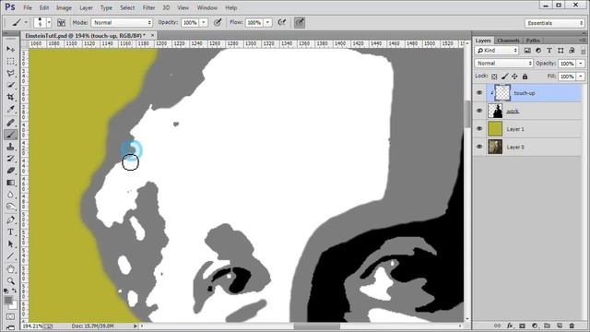Open the brush Mode dropdown

point(122,22)
